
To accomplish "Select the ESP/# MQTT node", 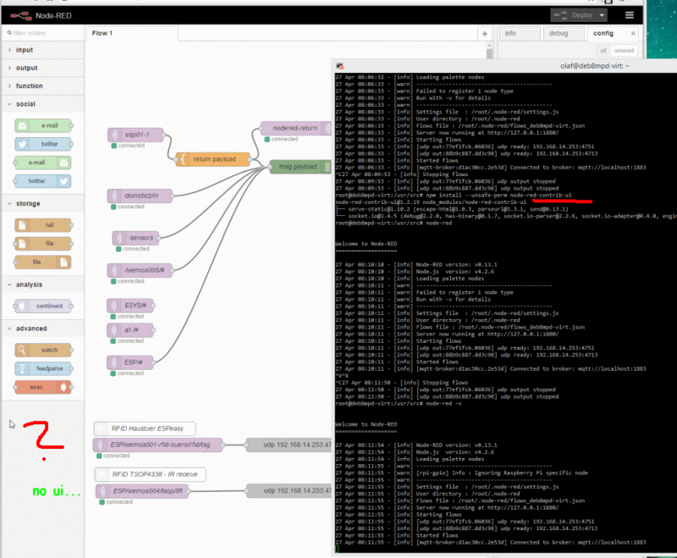I will (x=130, y=362).
